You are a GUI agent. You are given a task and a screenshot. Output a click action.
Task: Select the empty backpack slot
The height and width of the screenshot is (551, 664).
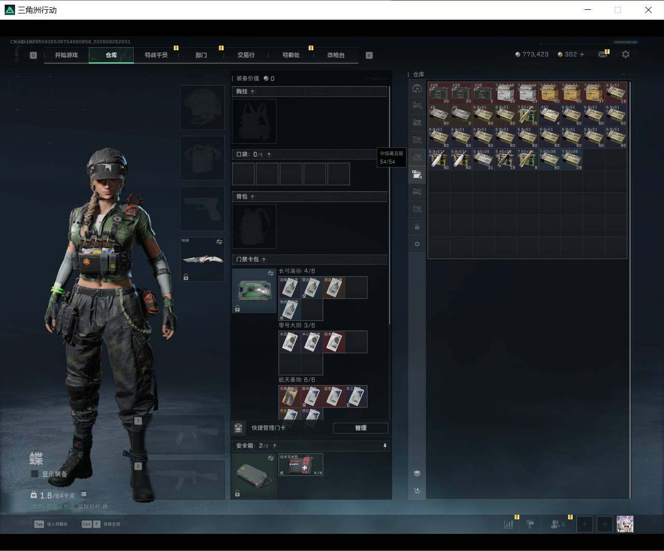coord(254,227)
